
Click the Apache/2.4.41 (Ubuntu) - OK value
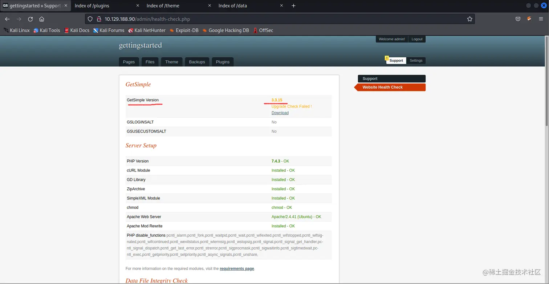(296, 217)
